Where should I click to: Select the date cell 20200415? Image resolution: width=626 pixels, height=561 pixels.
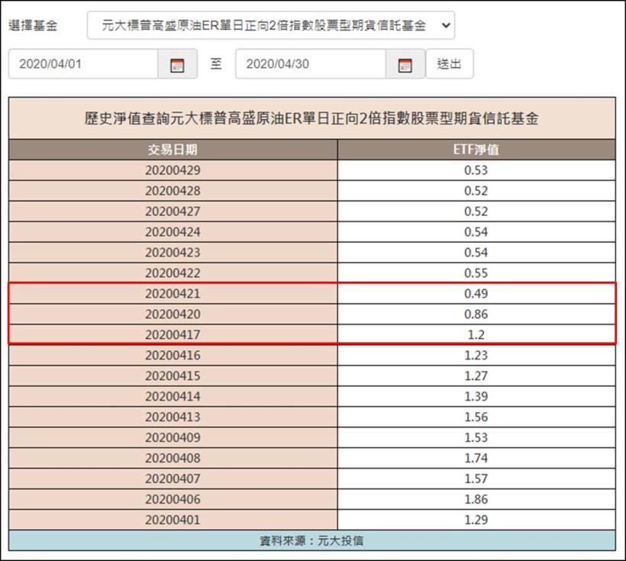(x=173, y=376)
